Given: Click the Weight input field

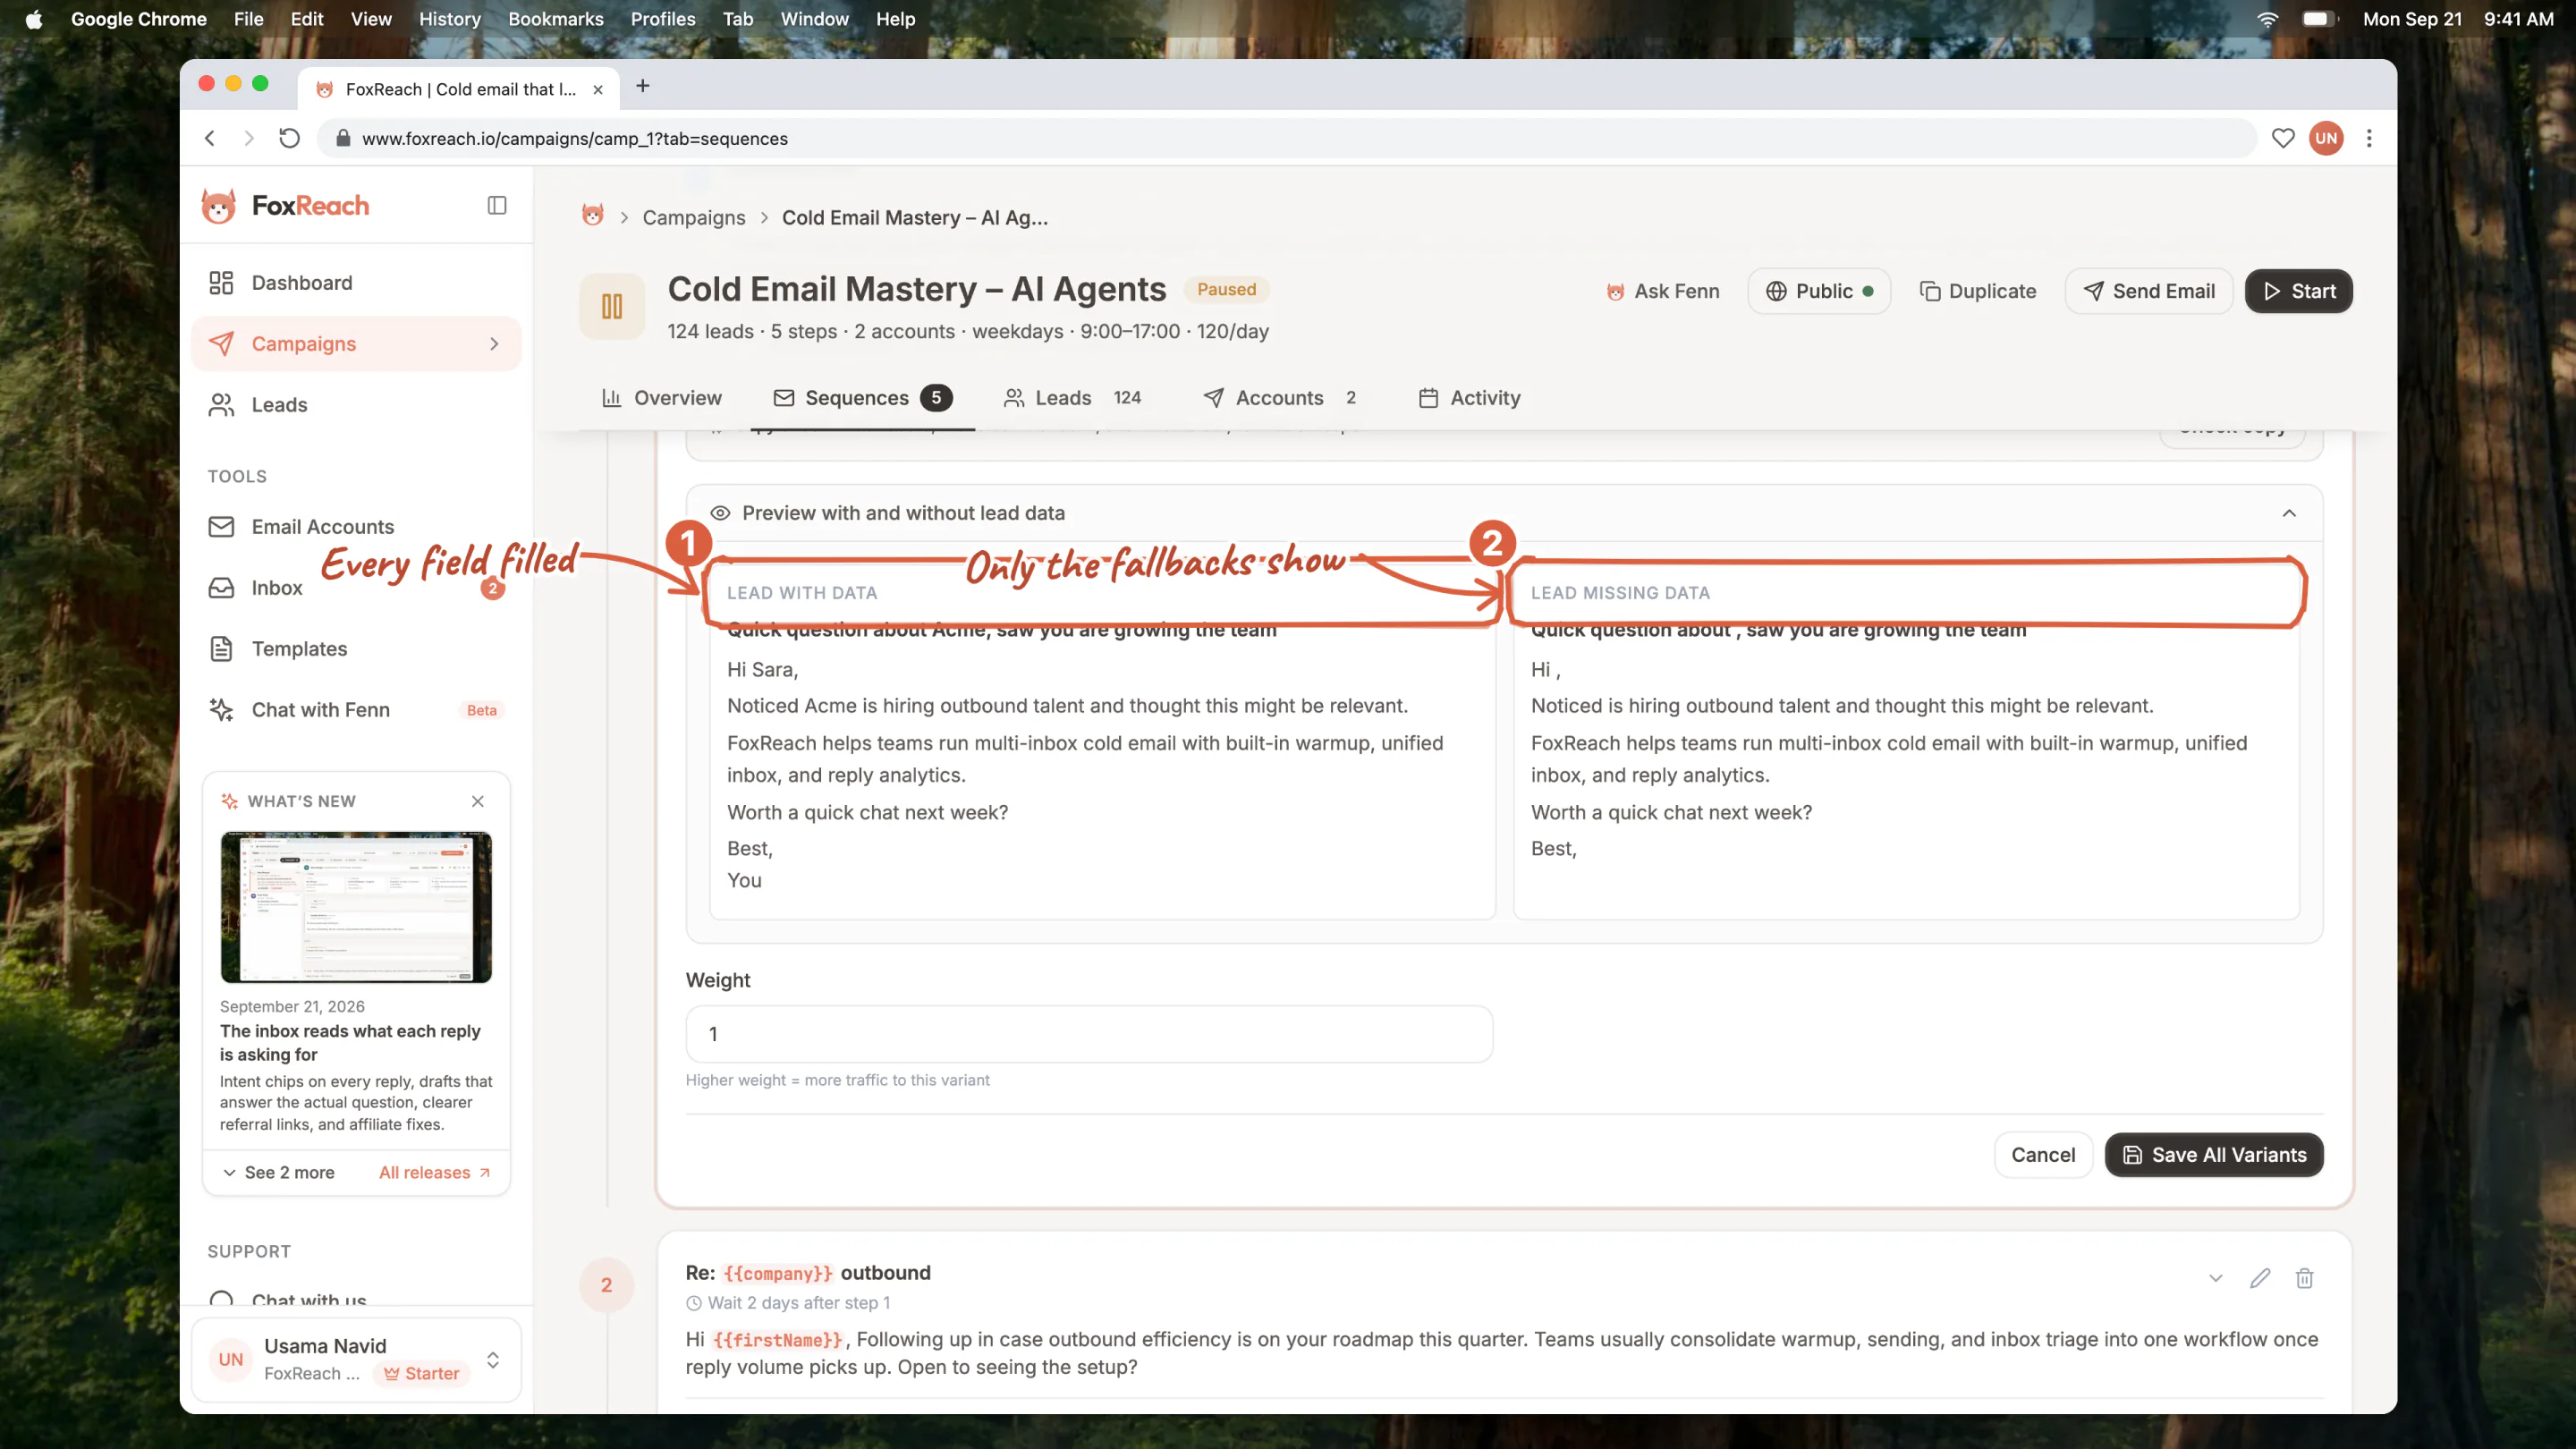Looking at the screenshot, I should tap(1089, 1034).
